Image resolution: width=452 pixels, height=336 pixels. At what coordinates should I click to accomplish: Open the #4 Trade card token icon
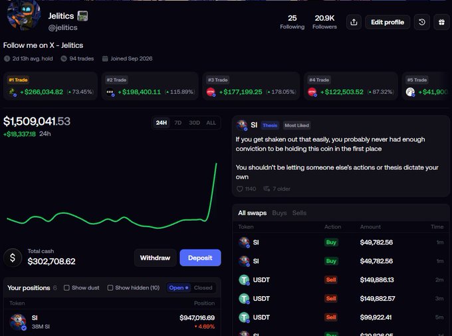point(312,92)
